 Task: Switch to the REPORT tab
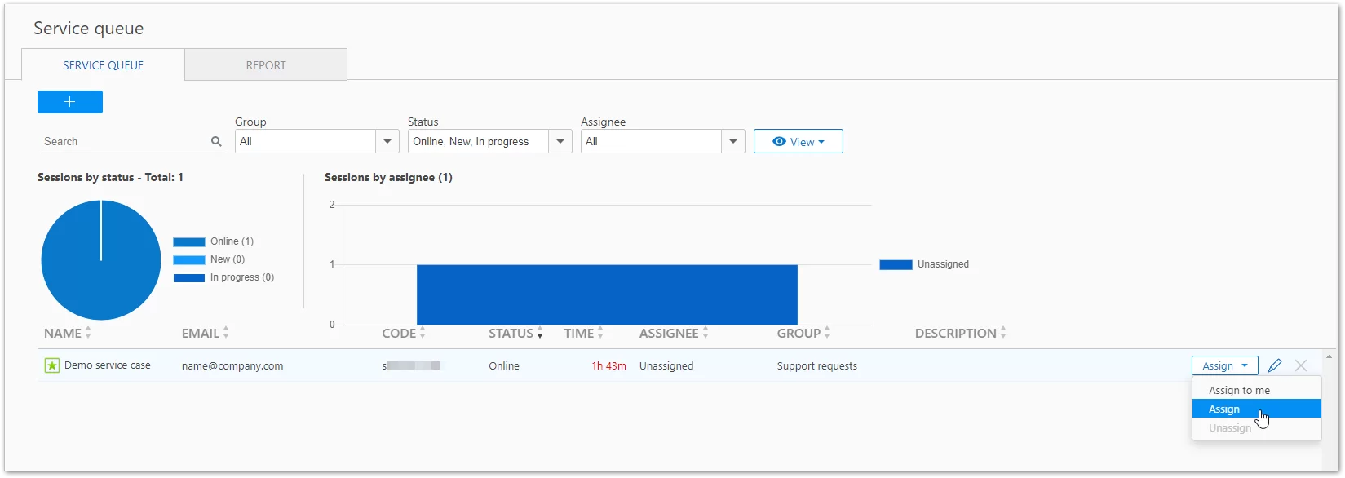click(266, 65)
